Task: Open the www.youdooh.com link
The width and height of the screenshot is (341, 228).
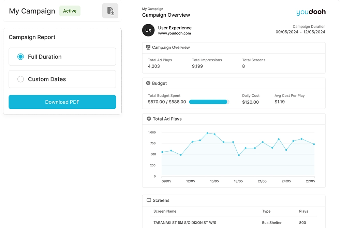Action: tap(174, 33)
